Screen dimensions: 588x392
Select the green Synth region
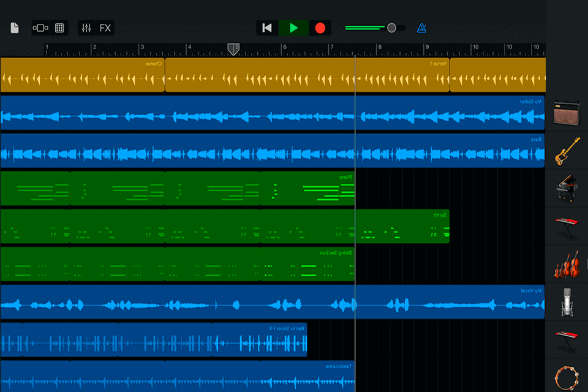click(404, 227)
